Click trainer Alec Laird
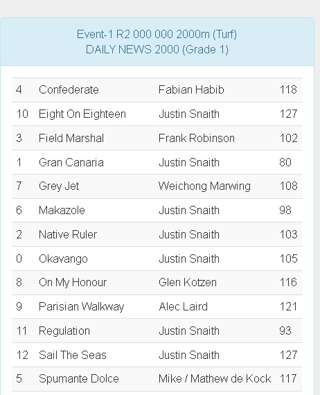This screenshot has width=320, height=395. click(x=184, y=307)
